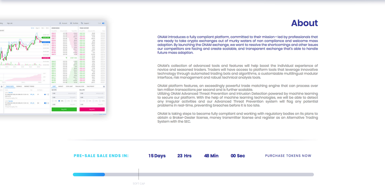Click the Portfolio icon in top bar

tap(71, 23)
